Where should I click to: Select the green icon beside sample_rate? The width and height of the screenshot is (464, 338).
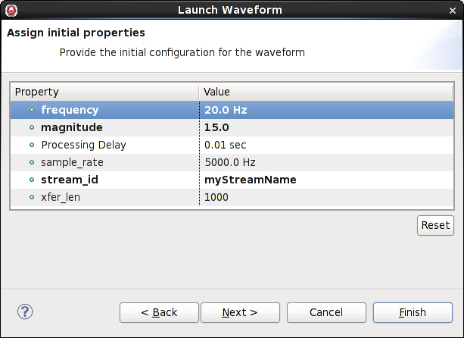pyautogui.click(x=32, y=162)
